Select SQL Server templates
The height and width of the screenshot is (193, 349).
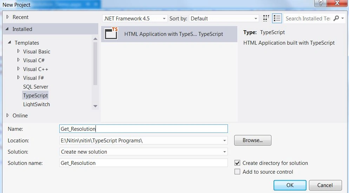(x=35, y=87)
